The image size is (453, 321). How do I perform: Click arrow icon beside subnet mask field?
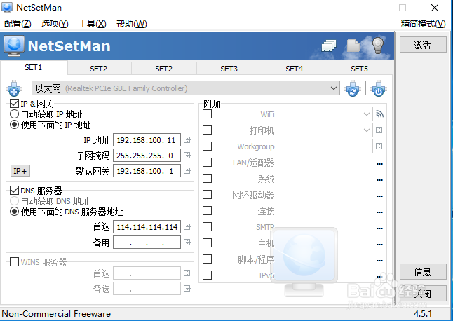(187, 156)
